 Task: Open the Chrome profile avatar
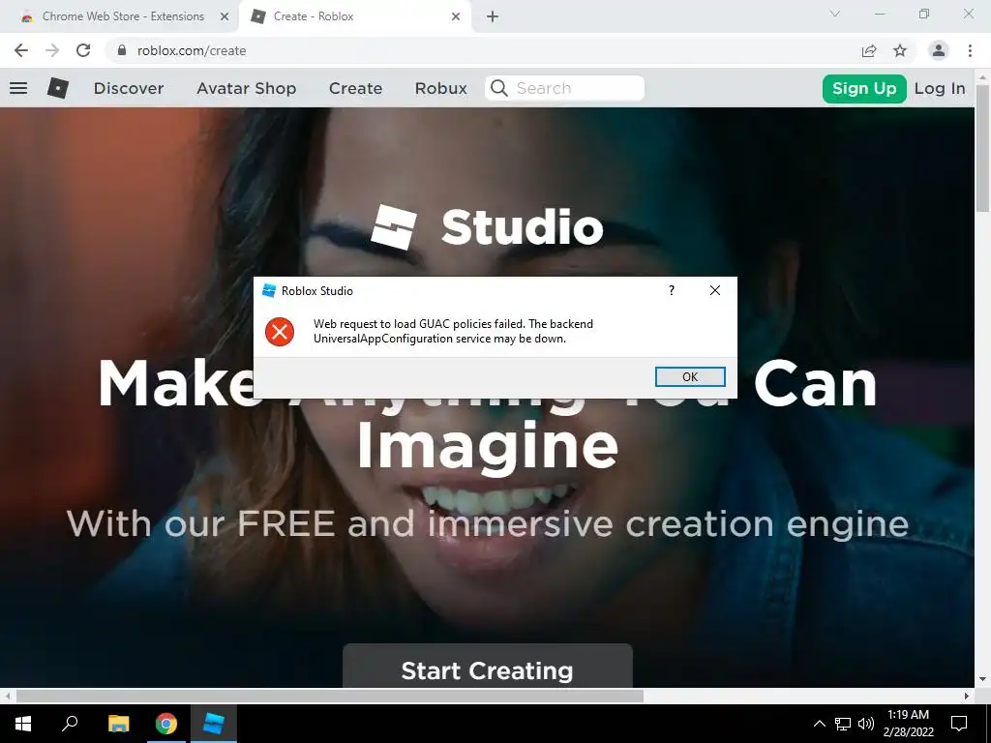tap(939, 50)
